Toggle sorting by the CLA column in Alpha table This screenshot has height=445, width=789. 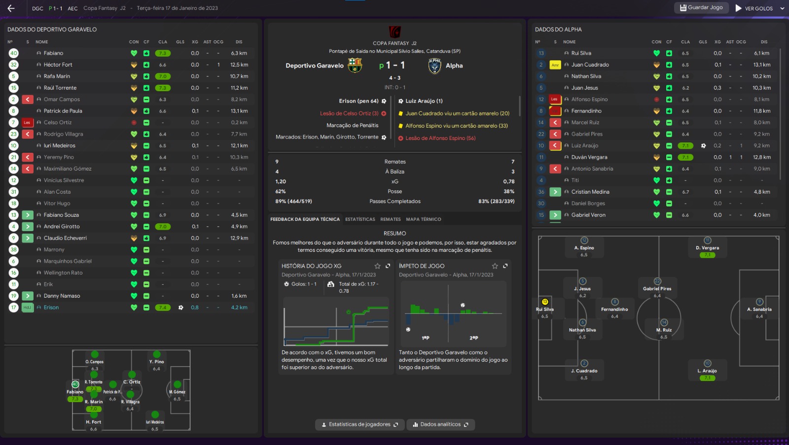coord(685,42)
